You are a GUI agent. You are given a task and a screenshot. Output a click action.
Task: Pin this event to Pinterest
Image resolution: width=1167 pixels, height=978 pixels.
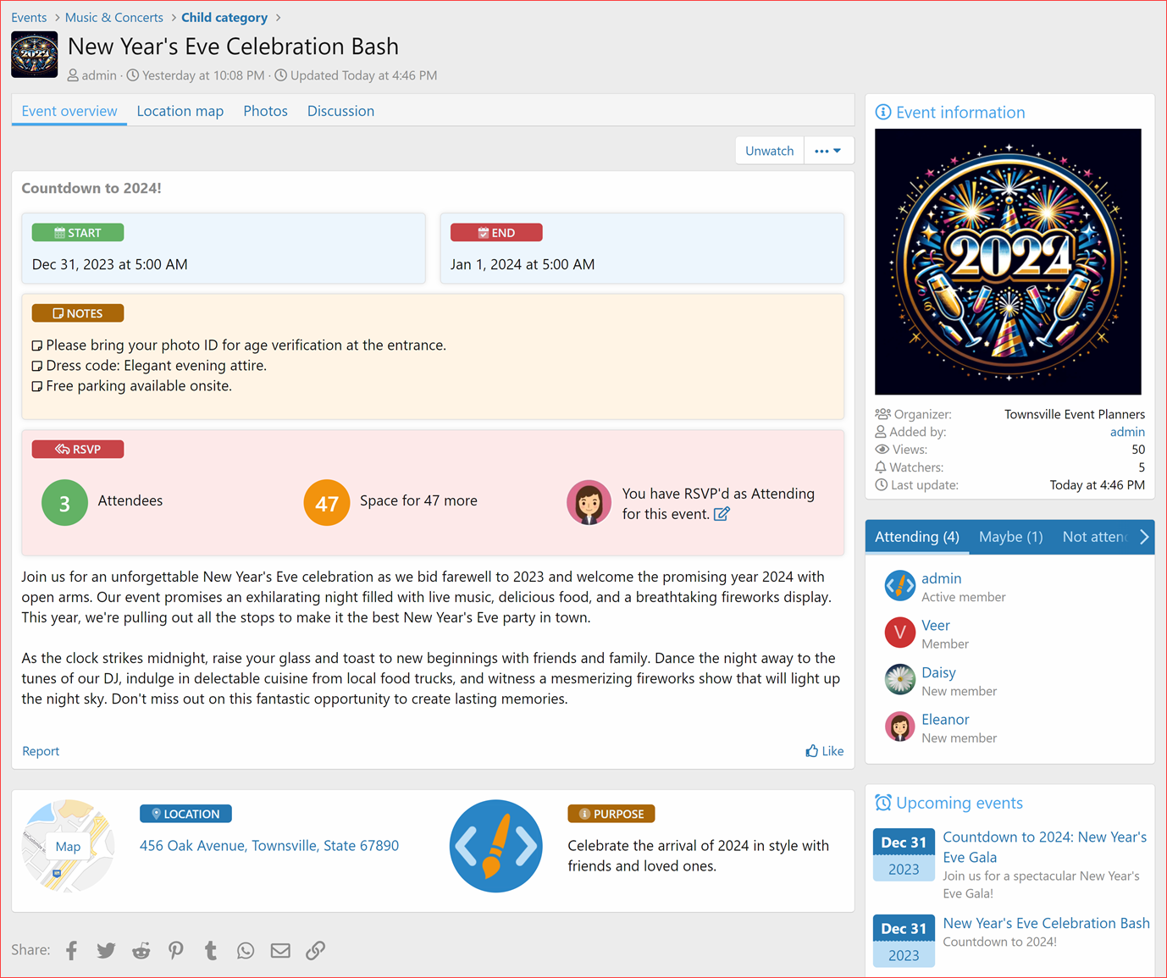(x=175, y=950)
